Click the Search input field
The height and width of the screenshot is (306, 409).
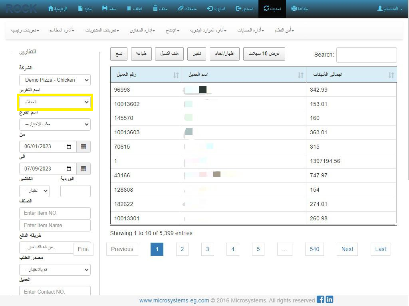pos(366,55)
